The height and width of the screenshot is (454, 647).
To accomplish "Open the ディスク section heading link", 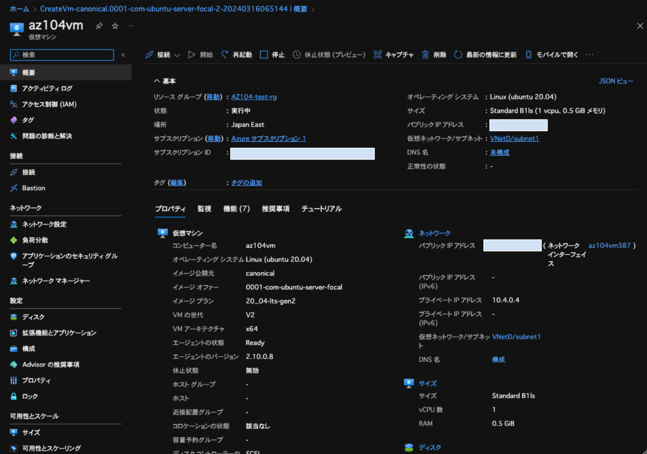I will pyautogui.click(x=430, y=448).
